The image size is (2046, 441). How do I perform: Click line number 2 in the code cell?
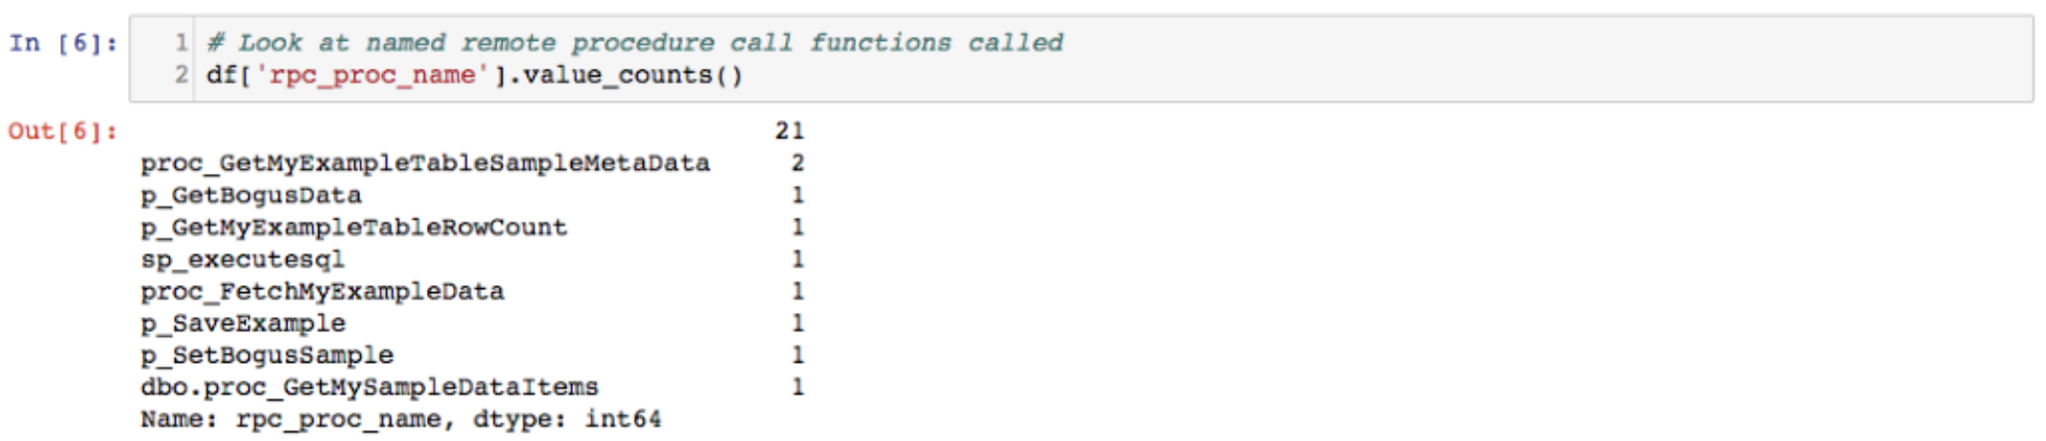click(181, 74)
